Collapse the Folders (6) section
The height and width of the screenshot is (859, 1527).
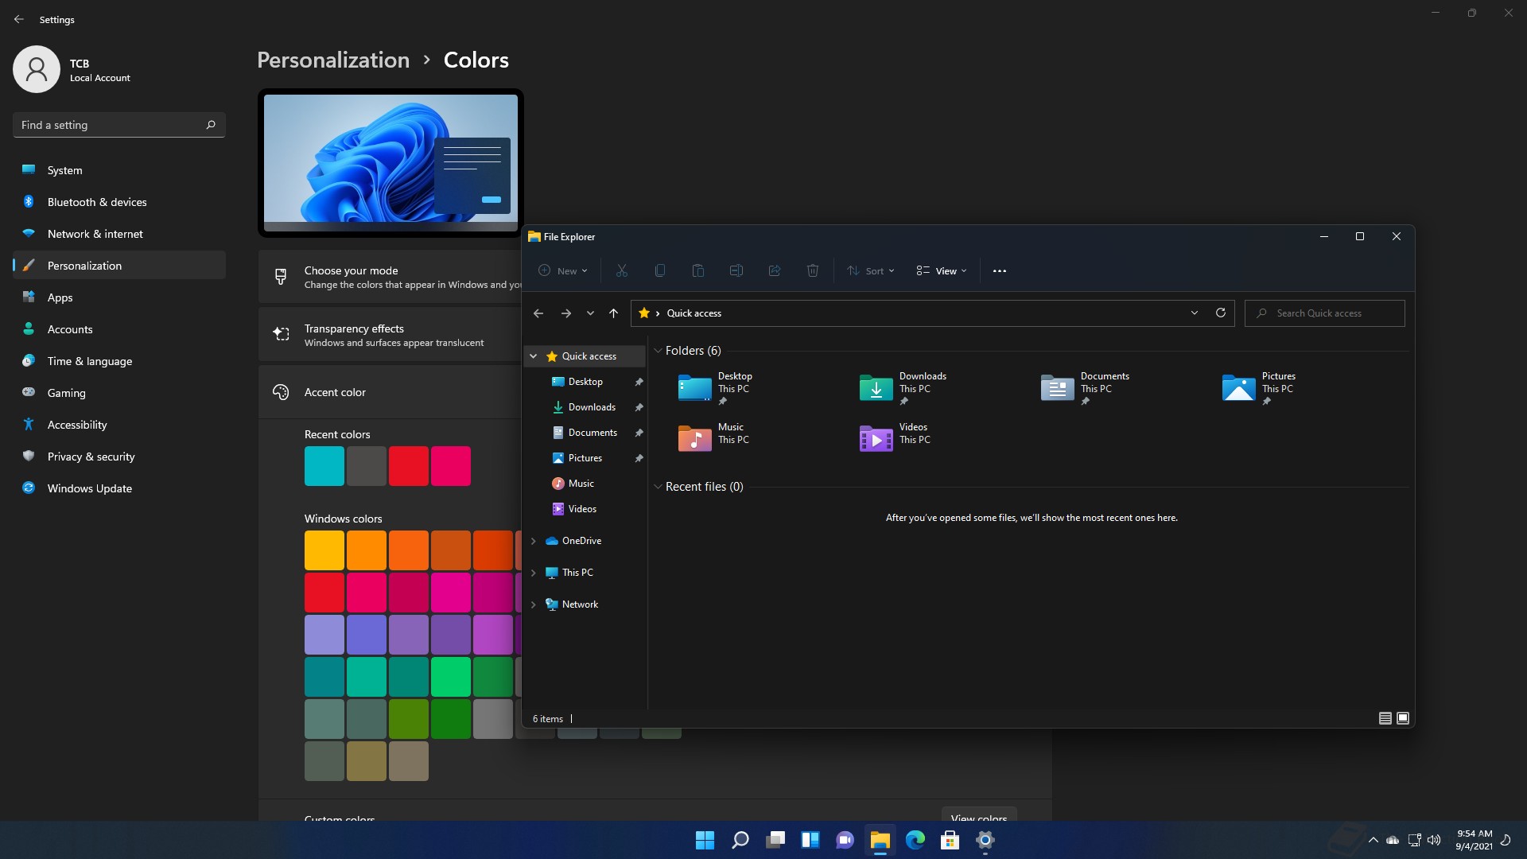[x=658, y=351]
